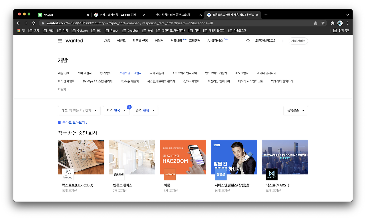Open the search with the magnifying glass icon
The width and height of the screenshot is (366, 219).
[x=248, y=41]
